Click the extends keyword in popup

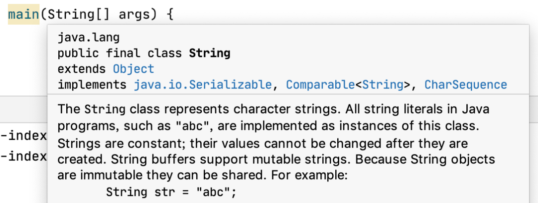click(x=82, y=69)
